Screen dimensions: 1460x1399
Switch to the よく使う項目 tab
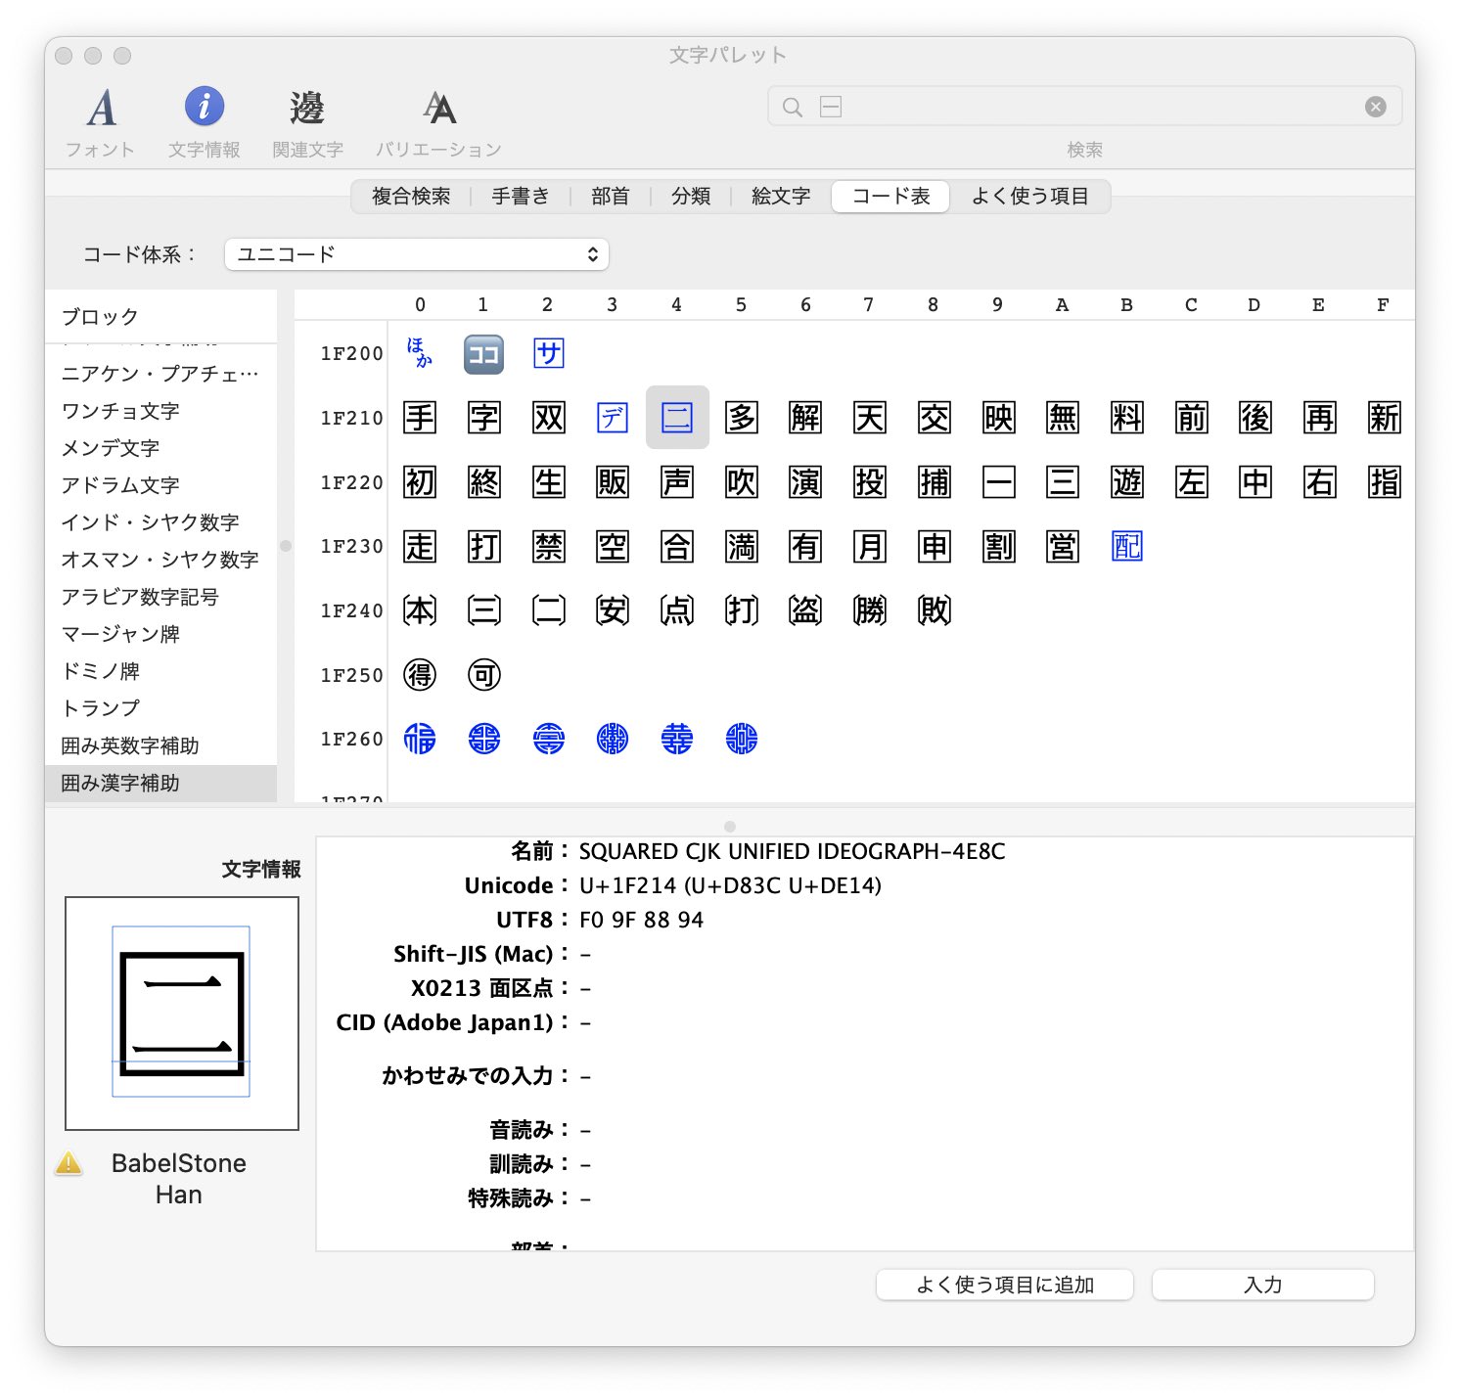pyautogui.click(x=1029, y=197)
